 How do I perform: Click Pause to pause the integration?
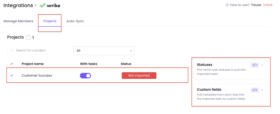[256, 5]
